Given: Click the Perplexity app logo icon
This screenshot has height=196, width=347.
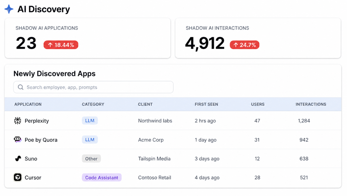Looking at the screenshot, I should (18, 121).
